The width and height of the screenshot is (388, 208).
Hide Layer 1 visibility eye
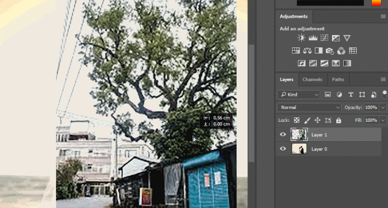click(x=283, y=134)
